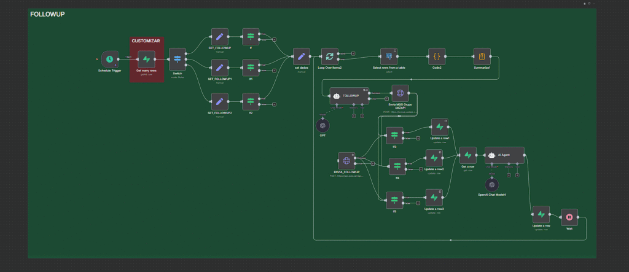
Task: Open the Get many rows node
Action: click(146, 59)
